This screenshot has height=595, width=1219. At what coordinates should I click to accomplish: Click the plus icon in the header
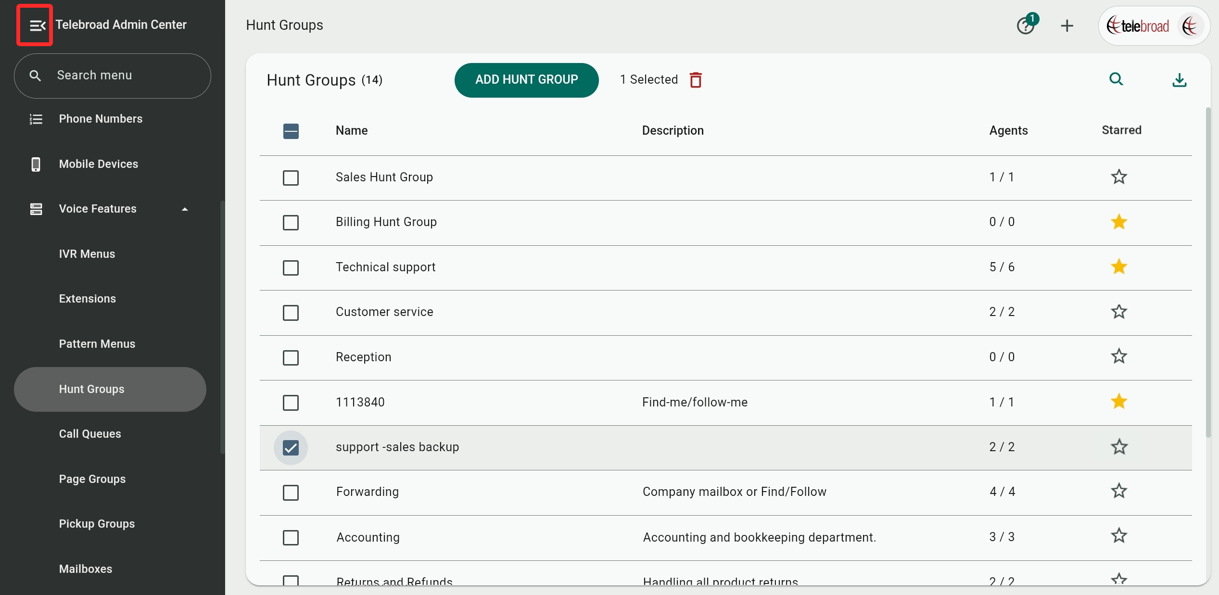(x=1067, y=25)
